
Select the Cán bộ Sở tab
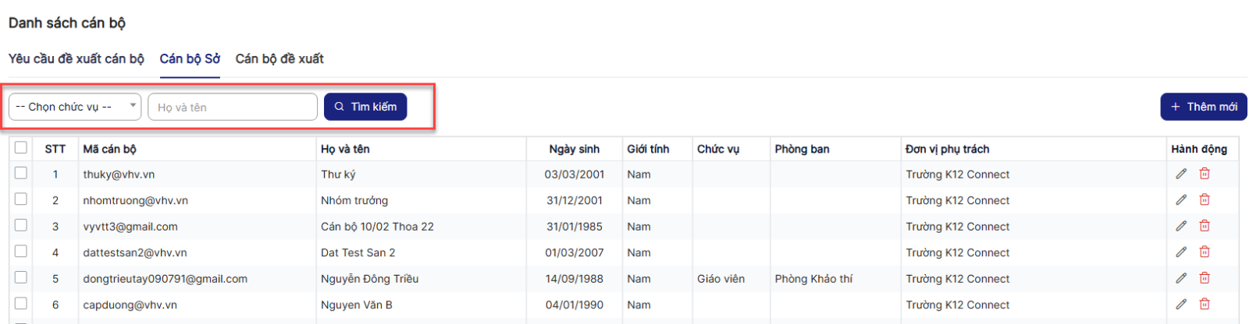pos(190,58)
